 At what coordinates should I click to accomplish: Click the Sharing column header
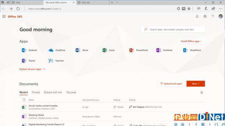pos(117,100)
